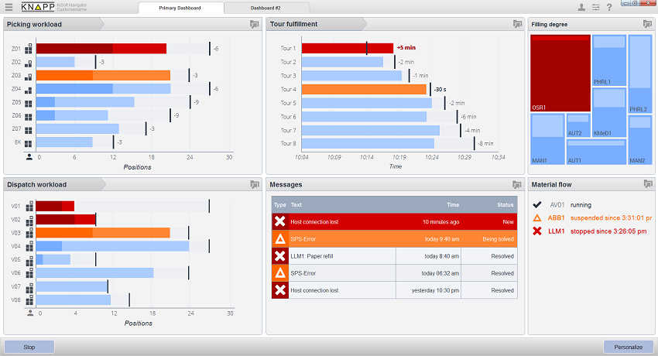Click the Messages panel options icon
Viewport: 658px width, 356px height.
pos(517,184)
